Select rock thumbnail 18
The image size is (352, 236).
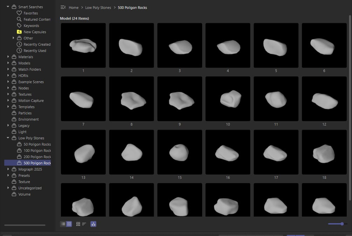pyautogui.click(x=324, y=152)
